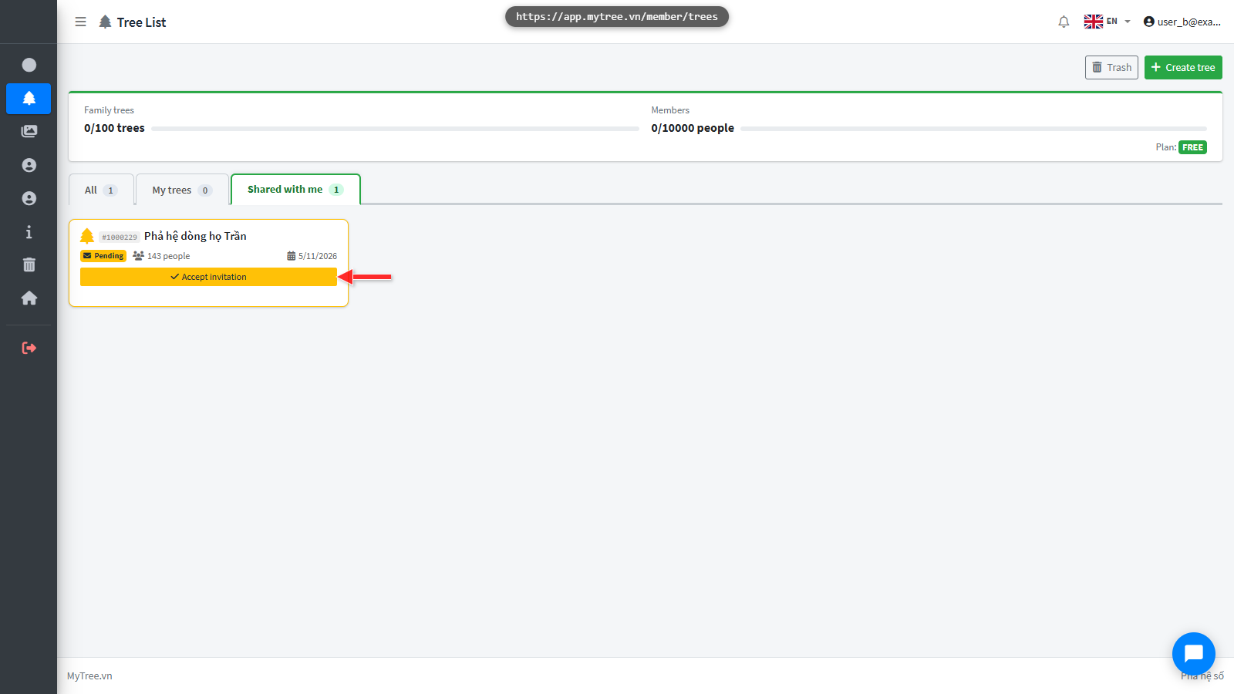This screenshot has width=1234, height=694.
Task: Open the EN language dropdown
Action: tap(1108, 22)
